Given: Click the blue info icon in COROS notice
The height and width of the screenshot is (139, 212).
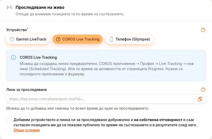Looking at the screenshot, I should point(14,57).
